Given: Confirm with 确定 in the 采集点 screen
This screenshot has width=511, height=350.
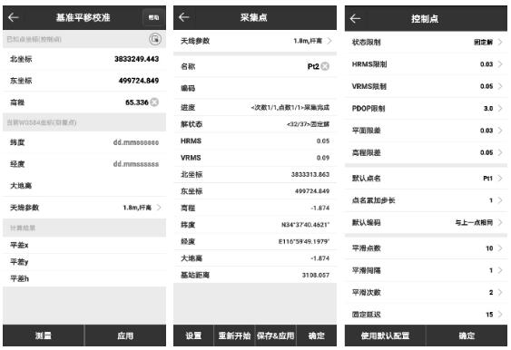Looking at the screenshot, I should point(317,335).
